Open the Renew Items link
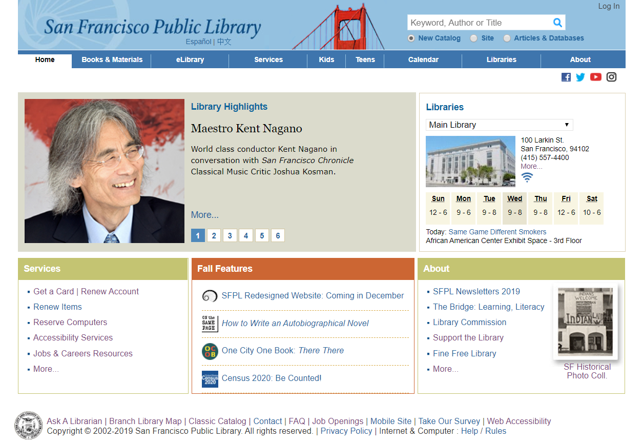643x442 pixels. (58, 307)
